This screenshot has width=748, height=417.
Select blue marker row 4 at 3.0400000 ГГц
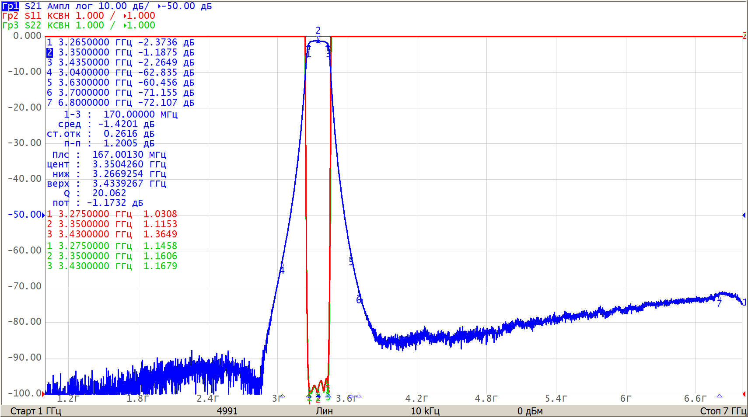pyautogui.click(x=120, y=73)
